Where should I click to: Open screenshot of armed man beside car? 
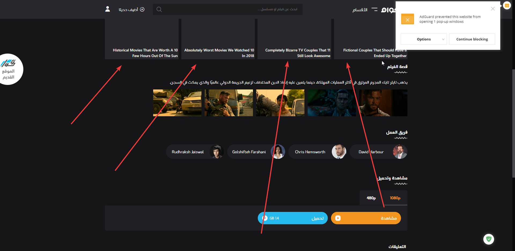pyautogui.click(x=229, y=103)
